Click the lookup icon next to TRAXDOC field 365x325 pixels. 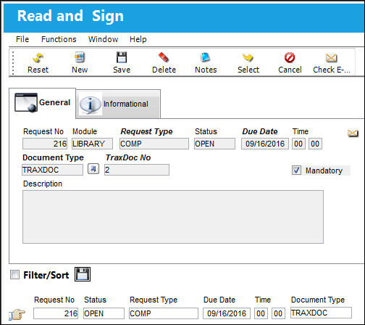(93, 168)
